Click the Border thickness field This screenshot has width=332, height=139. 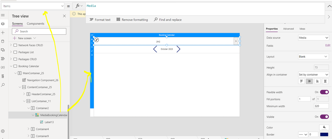313,135
